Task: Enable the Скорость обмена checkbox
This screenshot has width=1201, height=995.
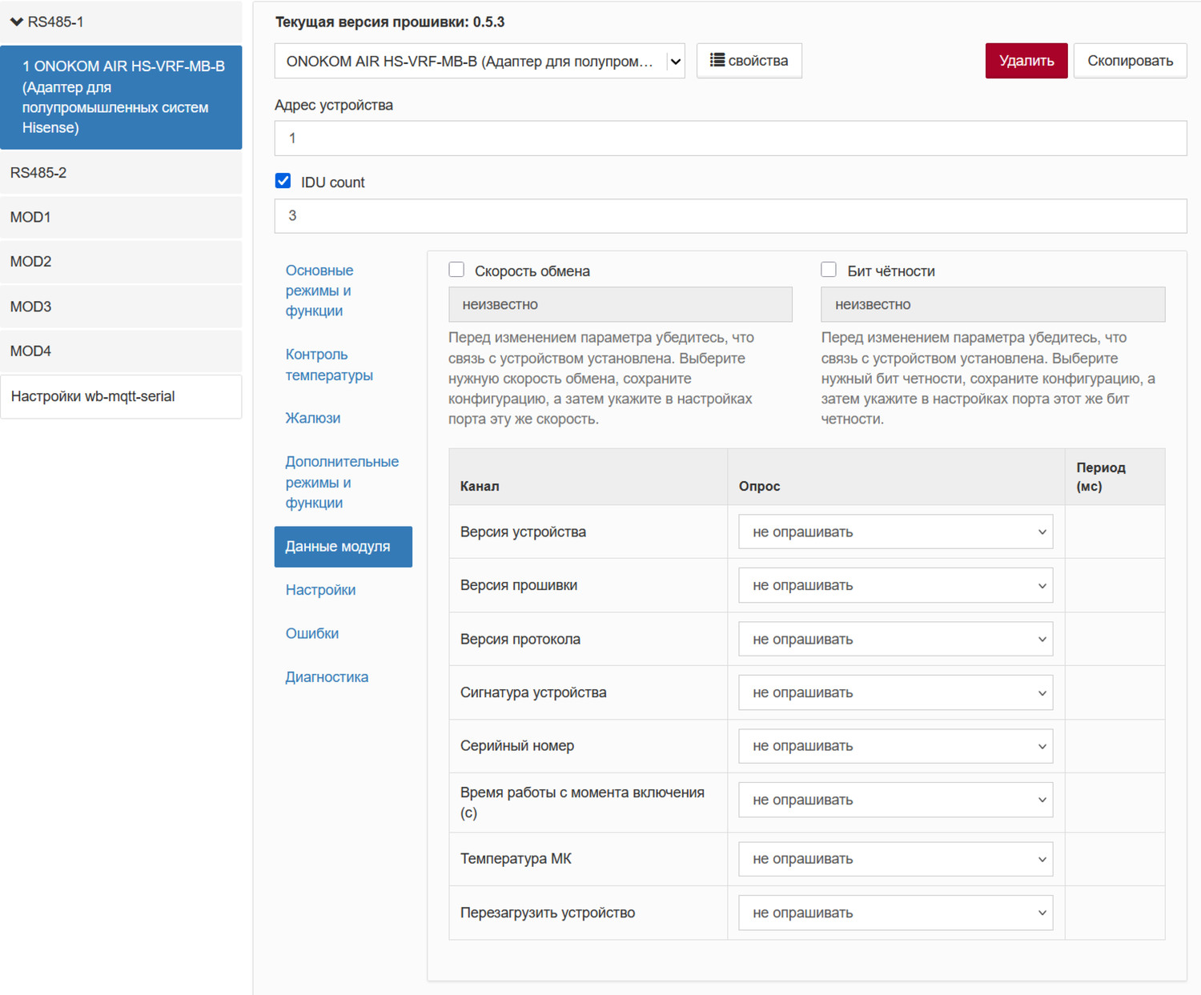Action: coord(456,270)
